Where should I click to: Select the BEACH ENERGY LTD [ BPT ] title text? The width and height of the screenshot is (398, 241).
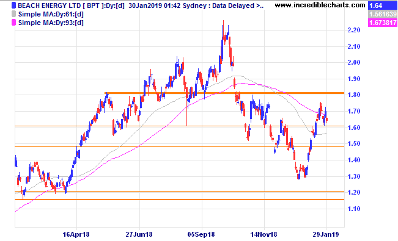pos(61,5)
